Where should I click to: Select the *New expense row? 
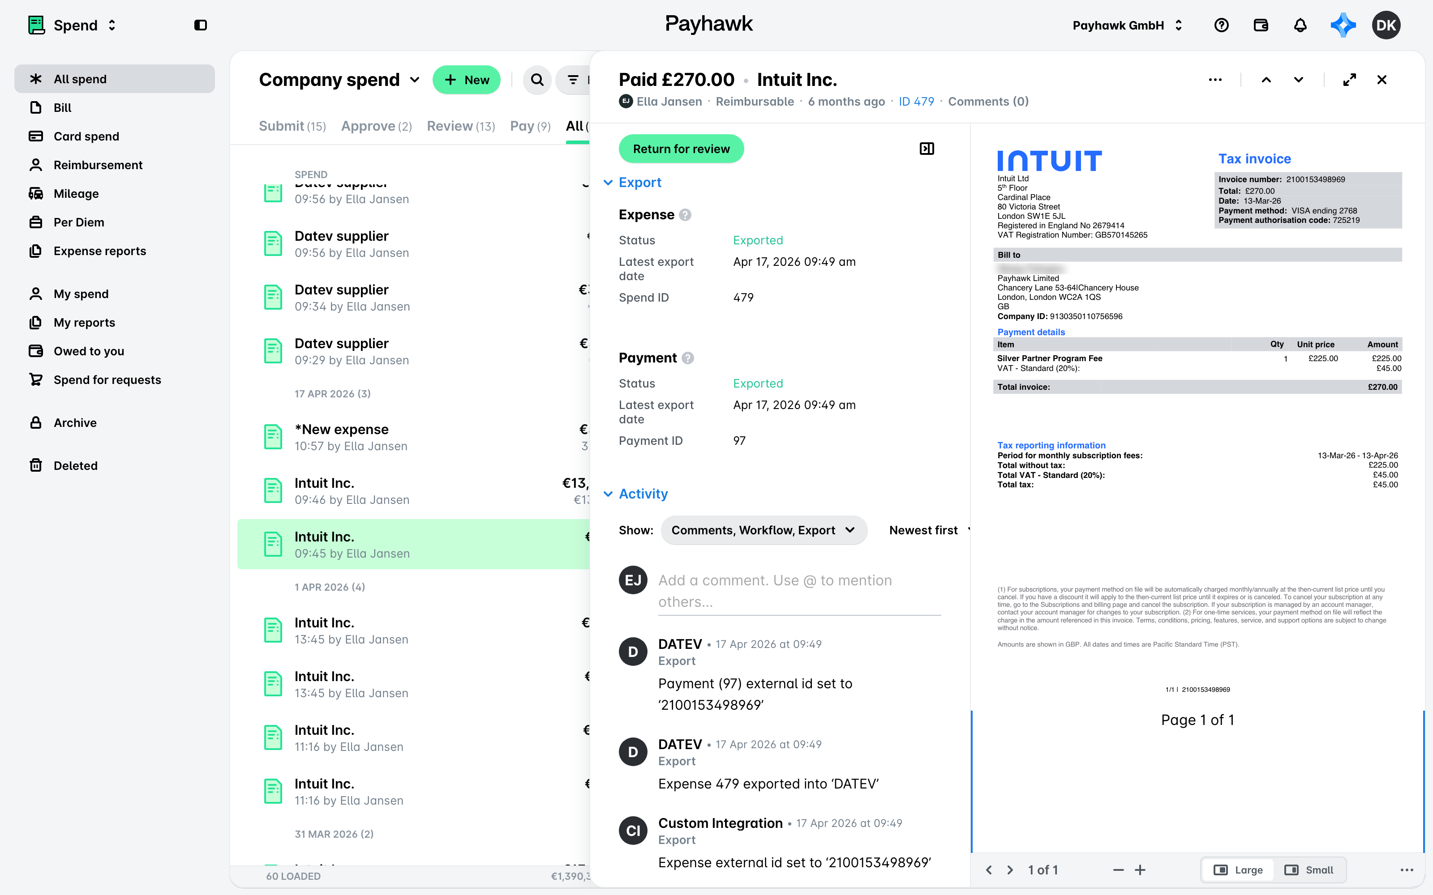pyautogui.click(x=413, y=437)
